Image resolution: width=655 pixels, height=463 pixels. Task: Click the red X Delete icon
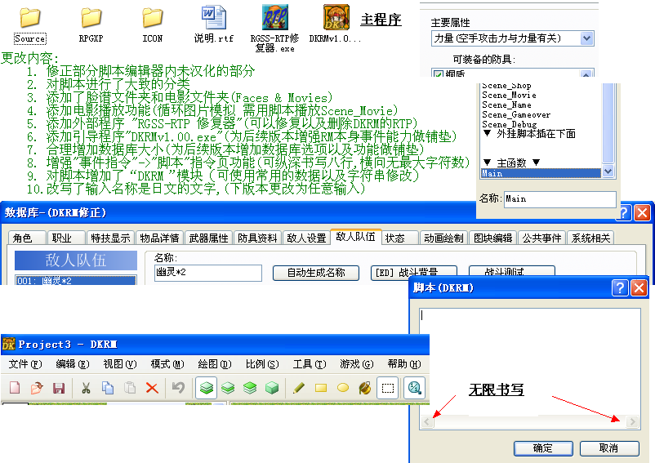(x=152, y=388)
